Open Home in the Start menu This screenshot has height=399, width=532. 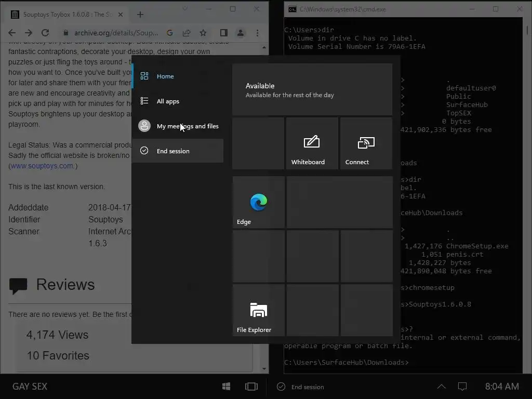tap(178, 76)
